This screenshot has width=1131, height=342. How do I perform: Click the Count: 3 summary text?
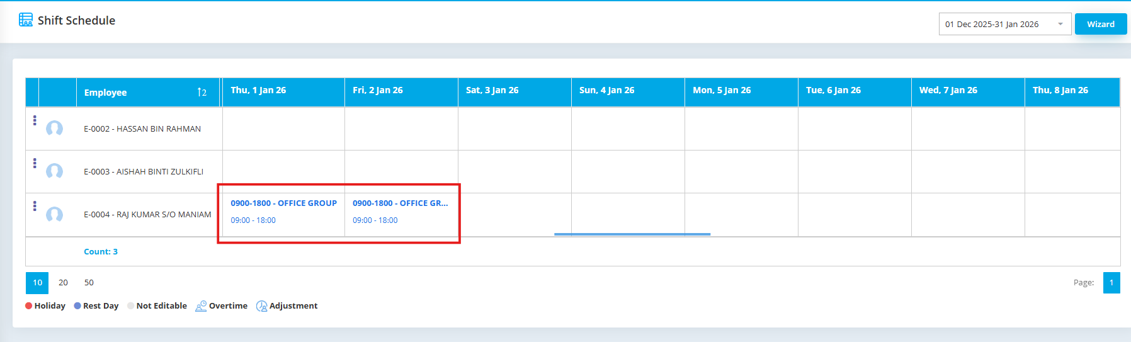point(101,251)
